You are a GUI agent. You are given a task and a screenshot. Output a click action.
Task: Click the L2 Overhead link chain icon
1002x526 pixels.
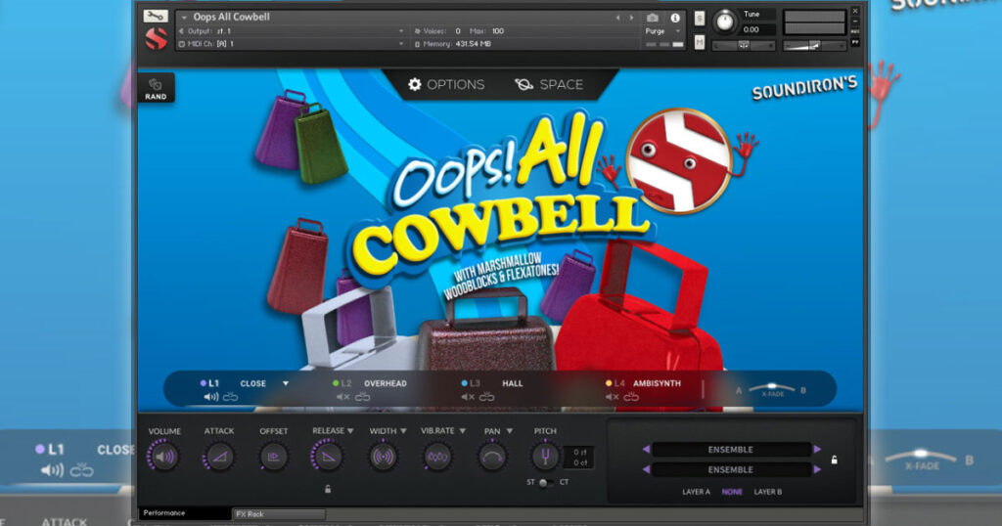point(362,397)
